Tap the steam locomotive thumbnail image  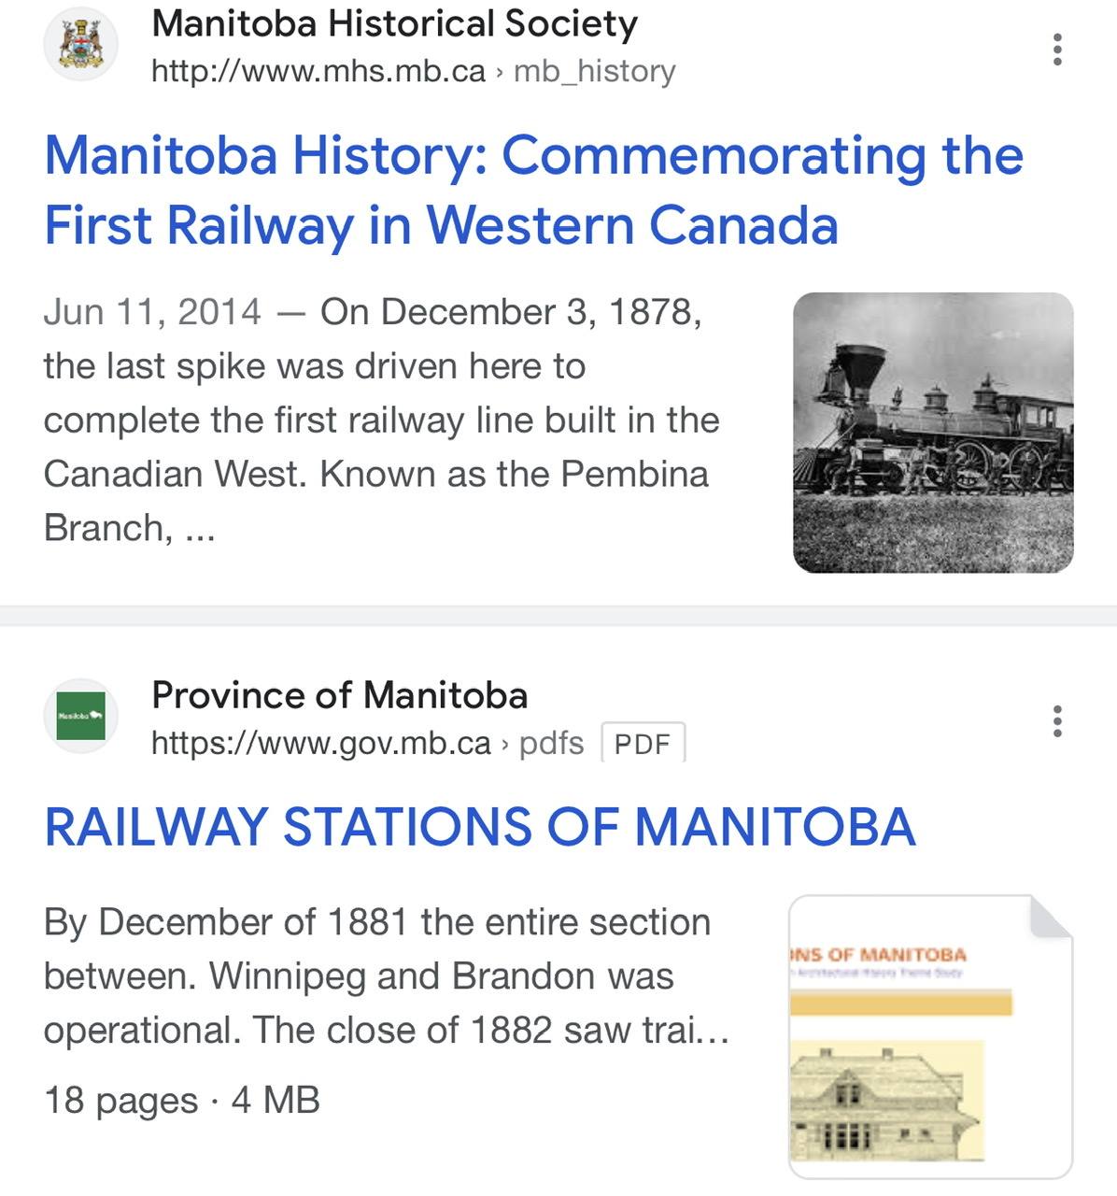(933, 433)
